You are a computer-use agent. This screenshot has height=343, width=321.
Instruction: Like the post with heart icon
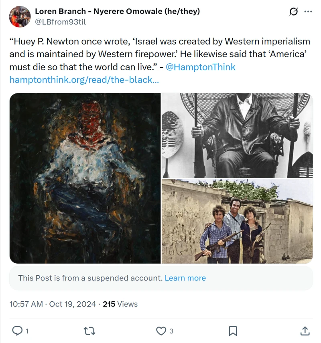[x=161, y=331]
